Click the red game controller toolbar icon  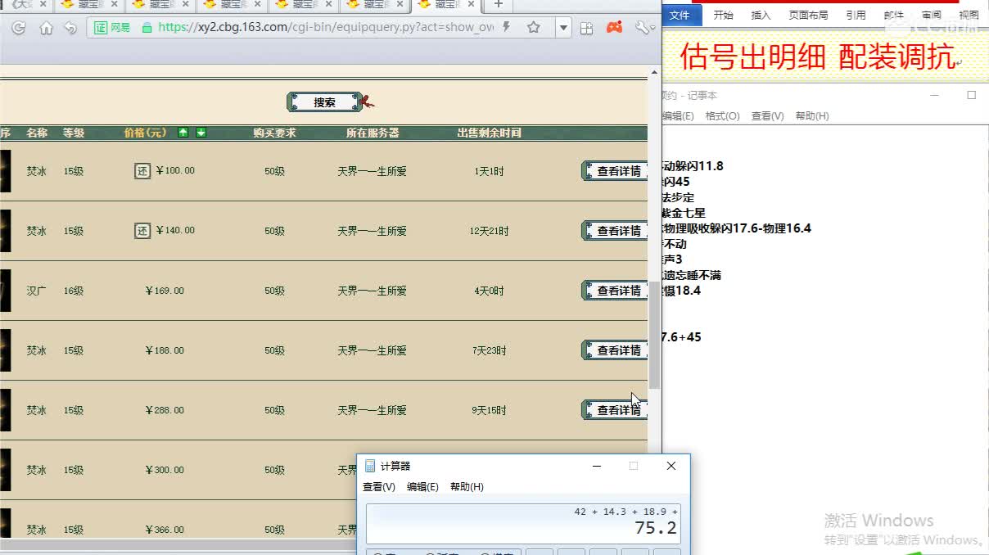coord(614,28)
